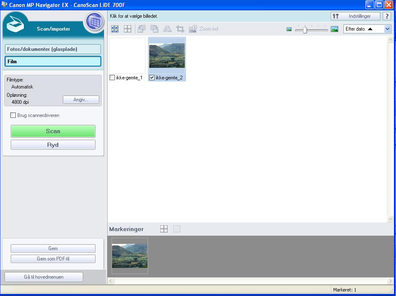Click the Markeringer scroll left arrow
Screen dimensions: 396x296
[111, 281]
